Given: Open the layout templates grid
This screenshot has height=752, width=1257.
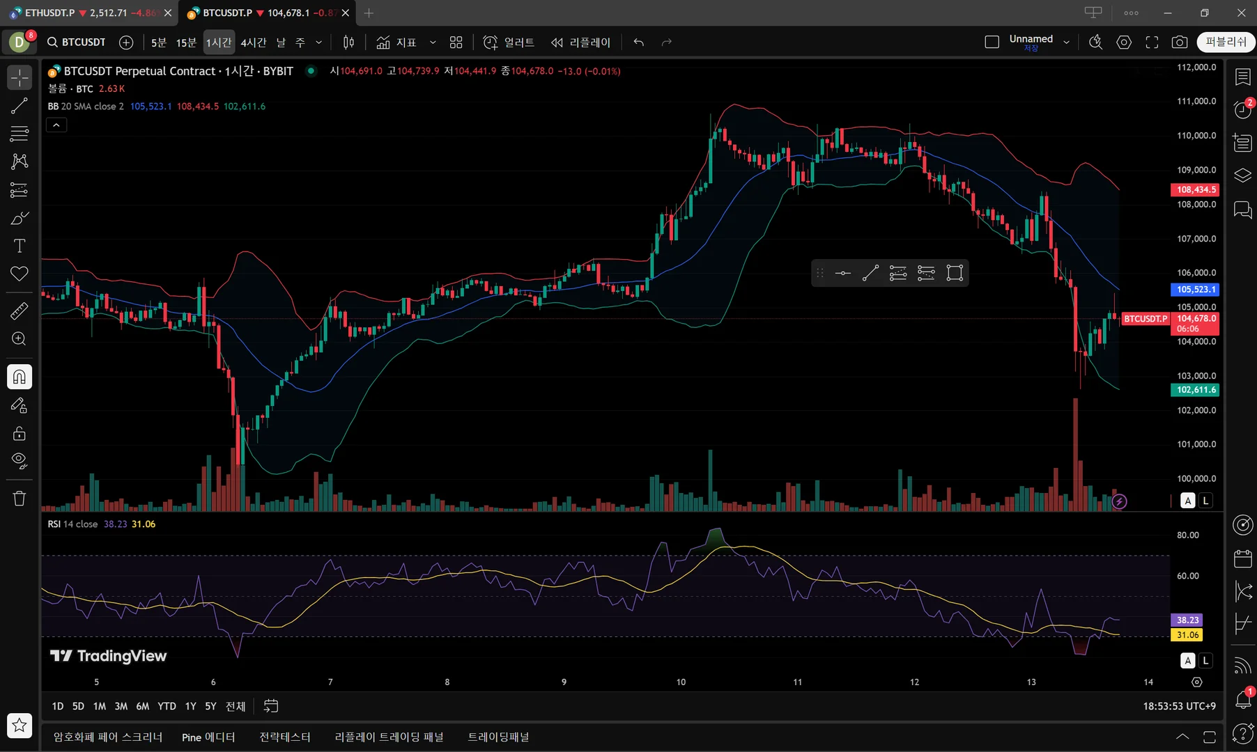Looking at the screenshot, I should point(456,42).
